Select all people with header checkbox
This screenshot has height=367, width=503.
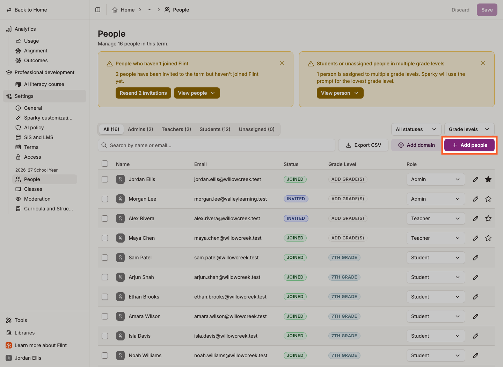(105, 164)
